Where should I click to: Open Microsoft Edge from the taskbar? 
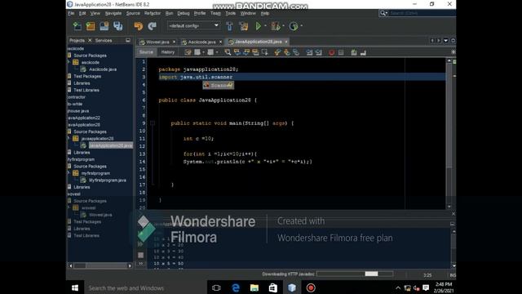(x=236, y=287)
